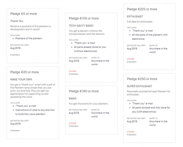Click the ENTHUSIAST title under €225
The width and height of the screenshot is (183, 147).
click(x=135, y=16)
